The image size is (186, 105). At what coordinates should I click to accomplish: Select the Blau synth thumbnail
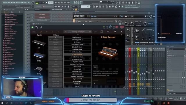click(x=39, y=56)
